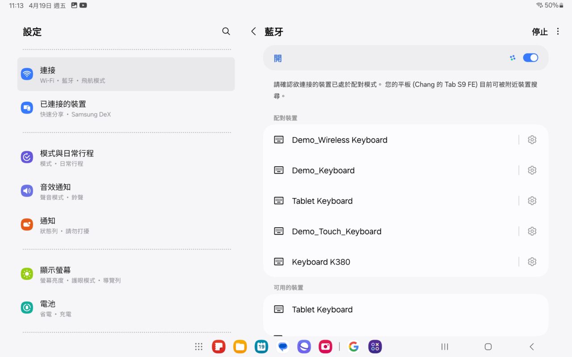The image size is (572, 357).
Task: Click the keyboard icon beside Keyboard K380
Action: pos(279,262)
